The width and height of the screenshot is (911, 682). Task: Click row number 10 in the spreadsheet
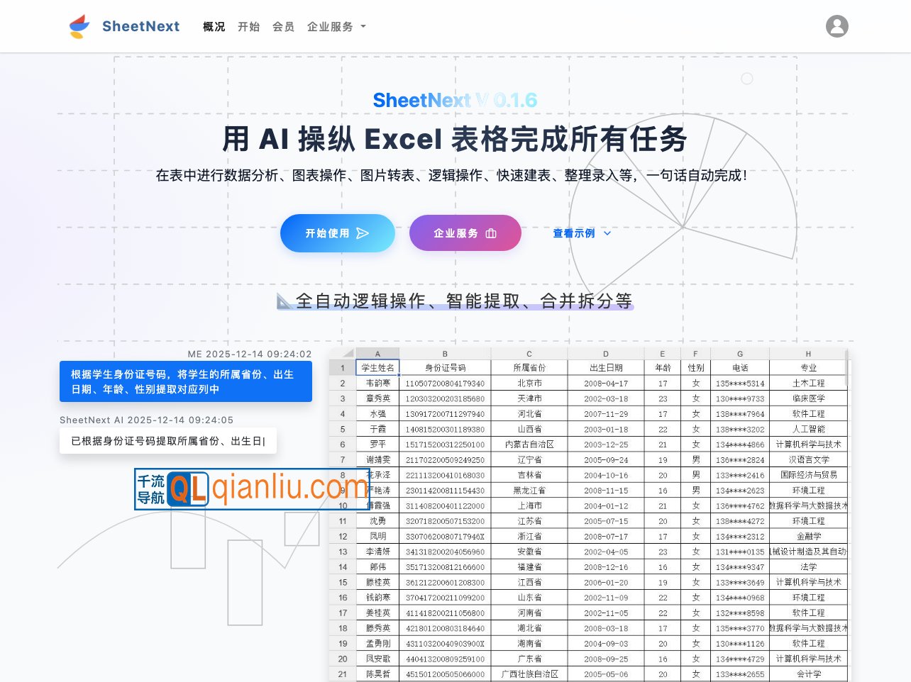[343, 505]
